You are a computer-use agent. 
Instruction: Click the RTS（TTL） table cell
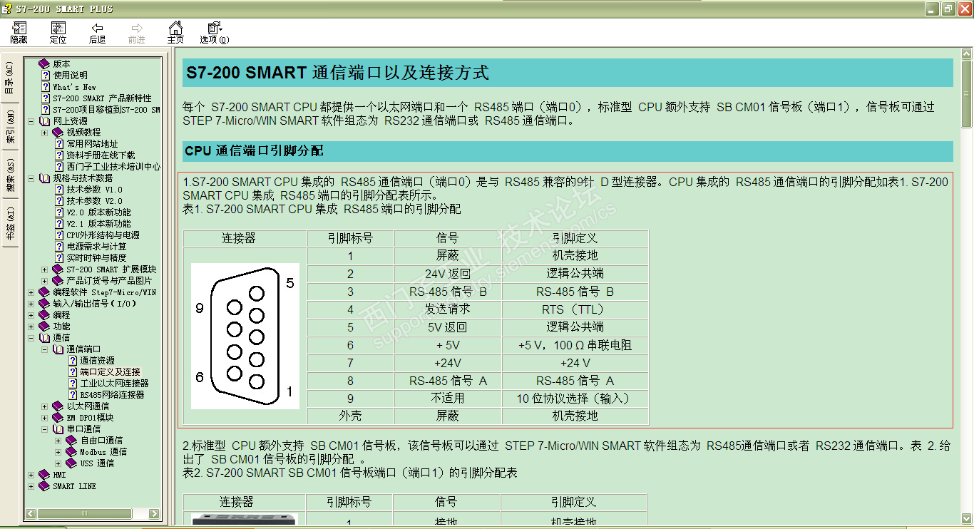pyautogui.click(x=575, y=309)
